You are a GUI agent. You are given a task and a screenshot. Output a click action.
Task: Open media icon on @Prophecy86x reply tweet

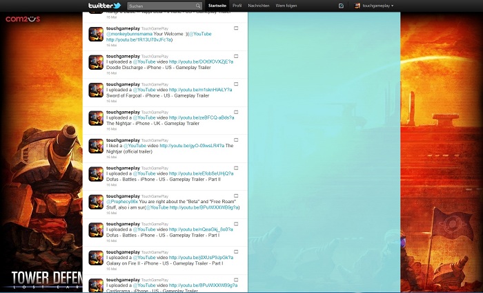pos(236,196)
